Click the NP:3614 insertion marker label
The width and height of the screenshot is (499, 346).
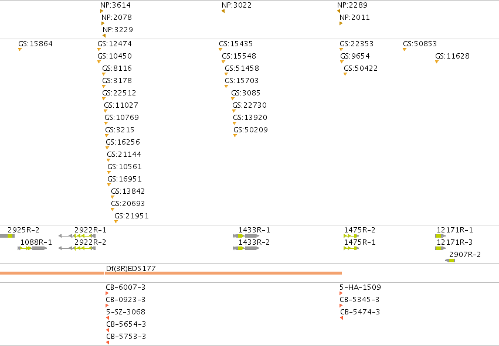(115, 5)
